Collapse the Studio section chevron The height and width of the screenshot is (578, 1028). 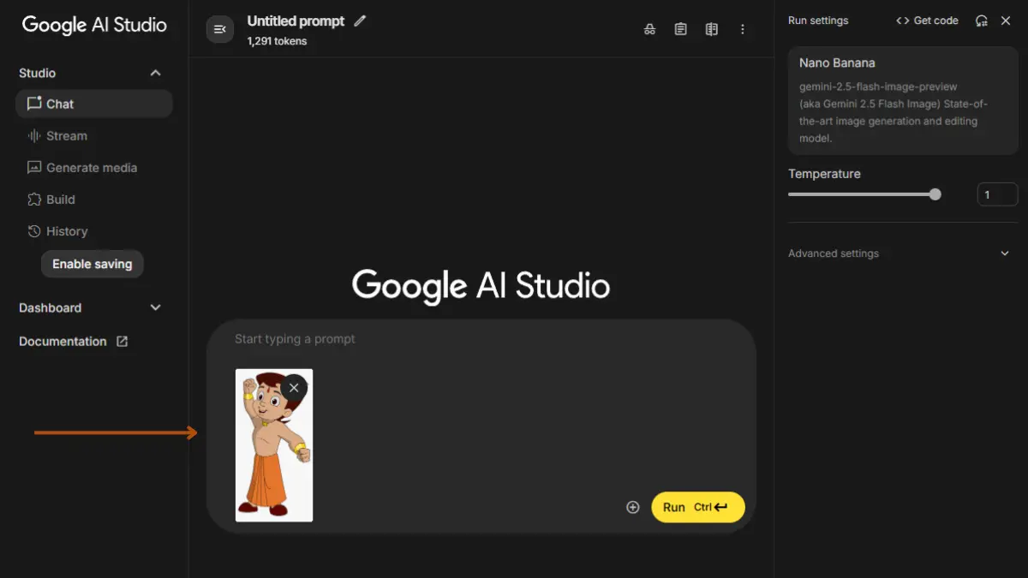pyautogui.click(x=155, y=73)
